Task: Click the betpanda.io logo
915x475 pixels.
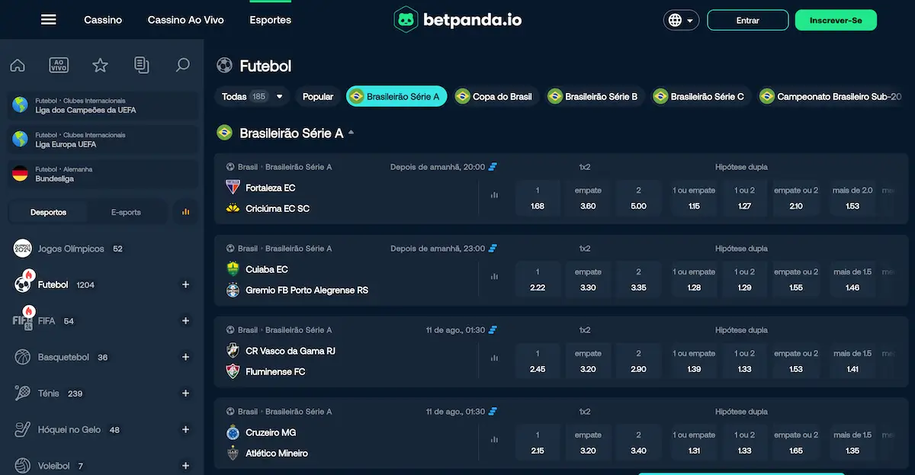Action: point(456,20)
